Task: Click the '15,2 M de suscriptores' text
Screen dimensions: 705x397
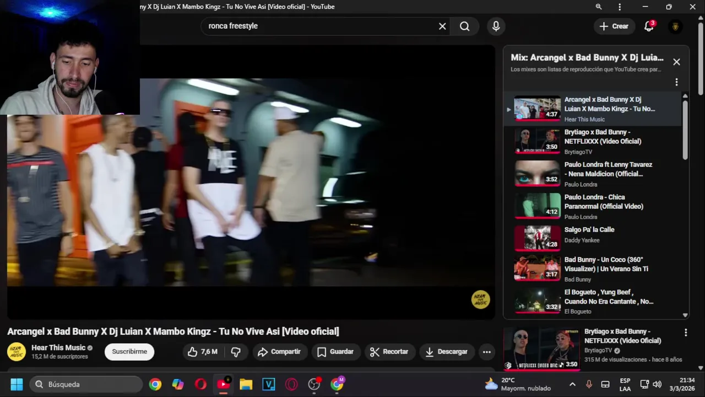Action: pos(59,357)
